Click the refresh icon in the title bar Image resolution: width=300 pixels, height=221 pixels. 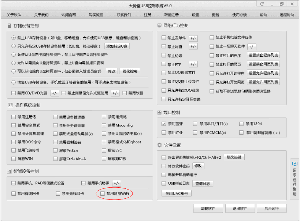point(262,4)
